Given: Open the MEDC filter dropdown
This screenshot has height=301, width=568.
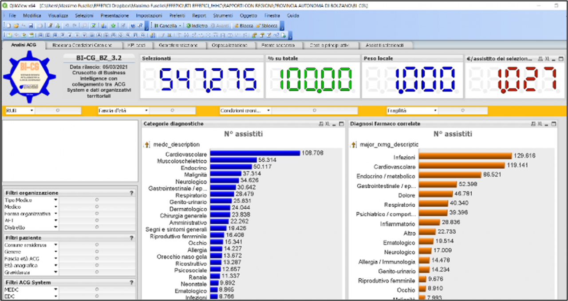Looking at the screenshot, I should pos(55,289).
